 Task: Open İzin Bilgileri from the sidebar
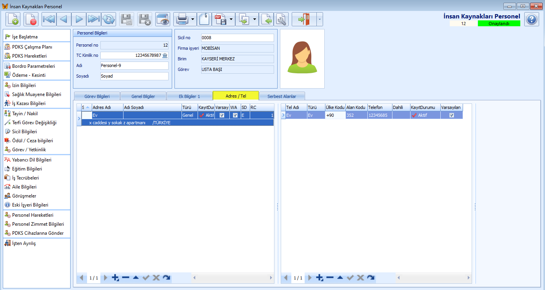point(24,85)
